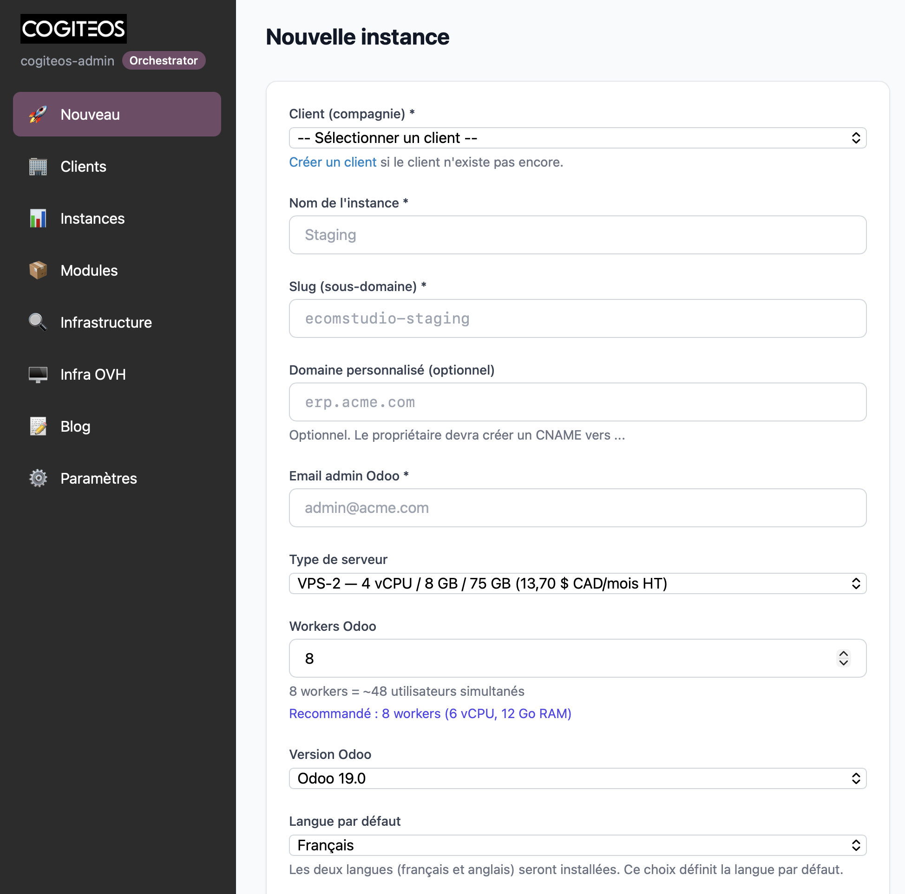Focus the Nom de l'instance field
905x894 pixels.
point(577,234)
